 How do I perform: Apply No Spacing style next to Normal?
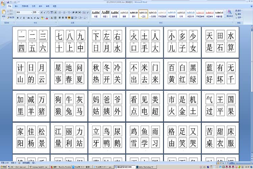152,14
